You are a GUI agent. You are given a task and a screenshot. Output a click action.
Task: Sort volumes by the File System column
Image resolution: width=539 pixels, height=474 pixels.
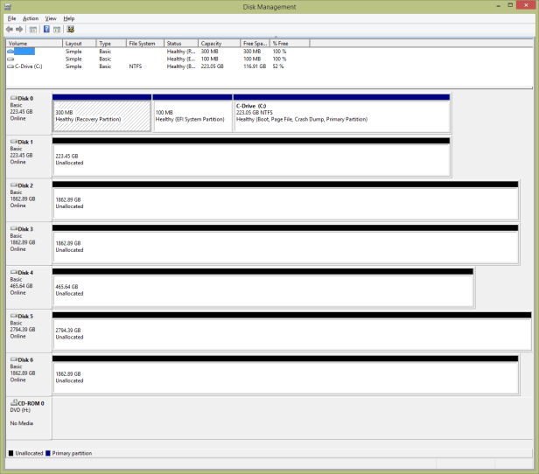click(144, 43)
